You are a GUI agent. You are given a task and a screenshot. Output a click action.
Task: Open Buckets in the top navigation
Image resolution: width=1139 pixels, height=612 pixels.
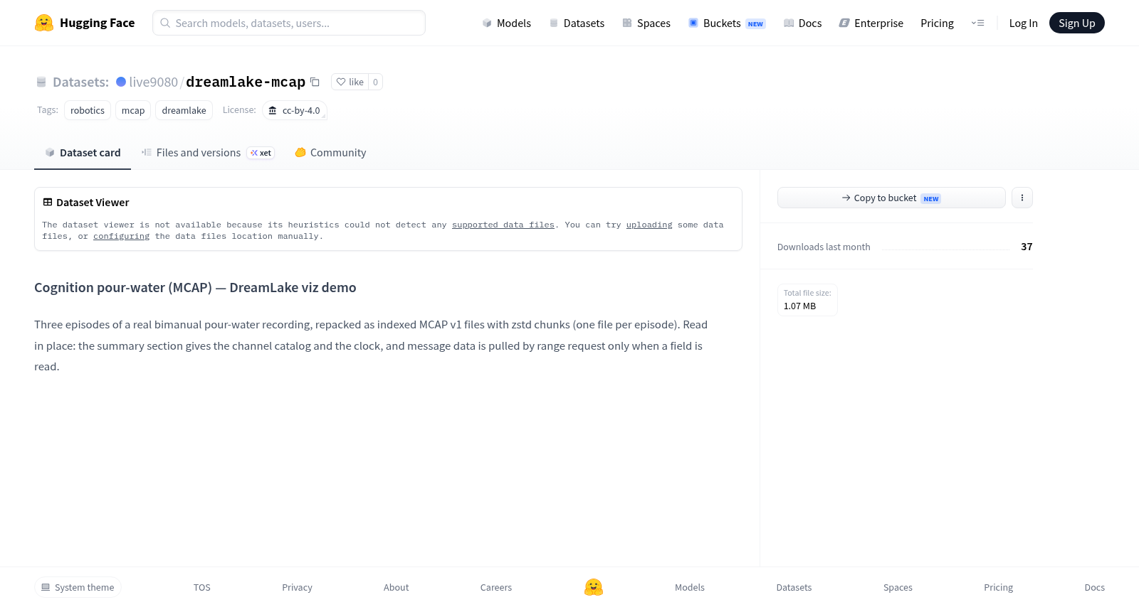tap(726, 23)
